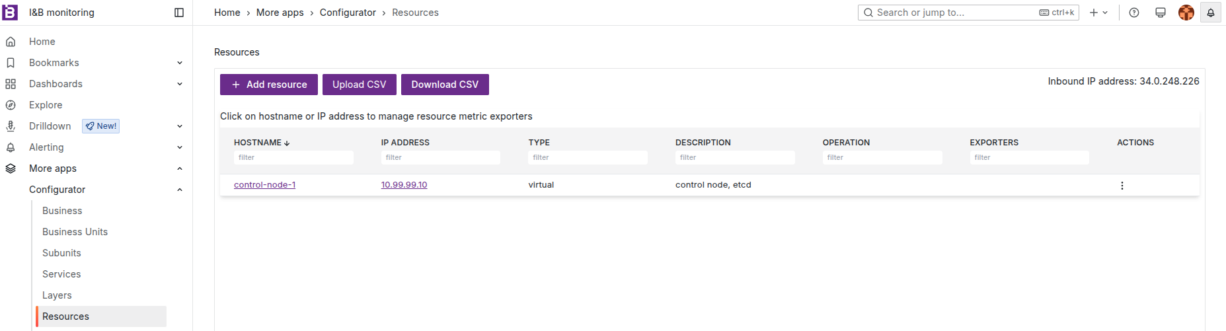Screen dimensions: 1226x331
Task: Focus the Search or jump to field
Action: [968, 13]
